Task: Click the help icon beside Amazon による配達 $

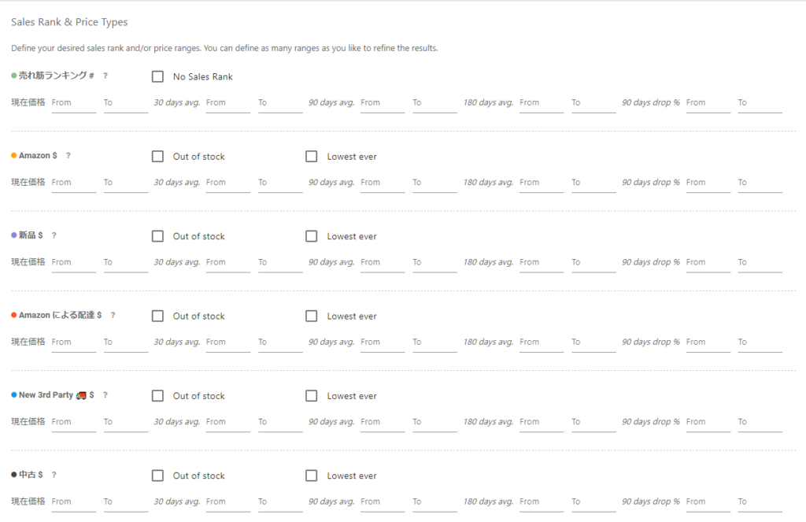Action: [113, 315]
